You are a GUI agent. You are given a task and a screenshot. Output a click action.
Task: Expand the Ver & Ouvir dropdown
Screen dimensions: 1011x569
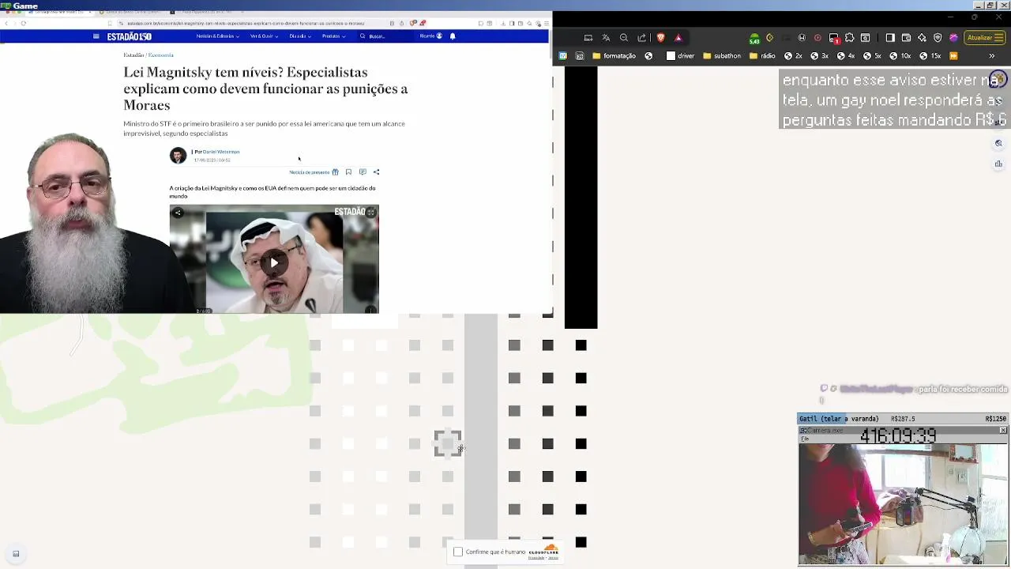click(264, 36)
